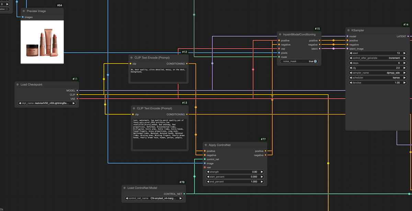Screen dimensions: 412x211
Task: Toggle the noise_mask switch off
Action: (x=315, y=61)
